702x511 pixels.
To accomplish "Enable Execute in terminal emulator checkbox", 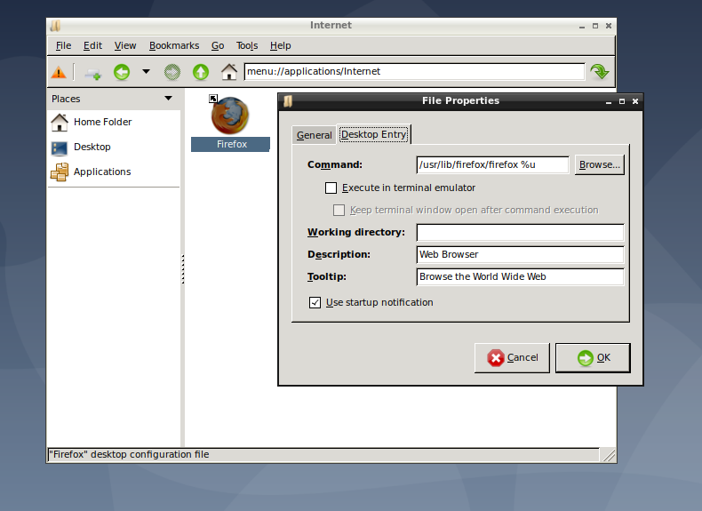I will pos(331,188).
